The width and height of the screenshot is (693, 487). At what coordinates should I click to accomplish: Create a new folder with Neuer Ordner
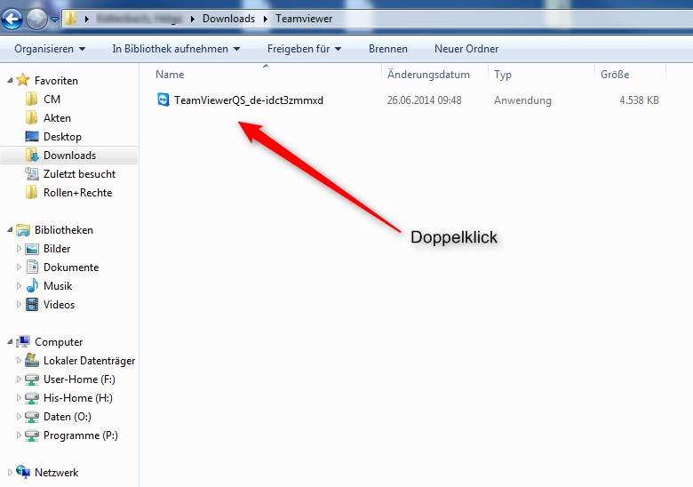[466, 49]
